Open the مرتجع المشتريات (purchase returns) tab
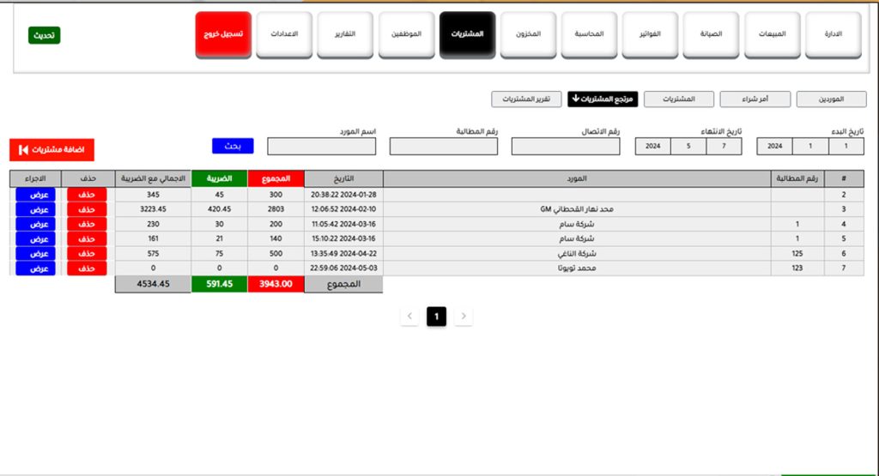The image size is (879, 476). tap(602, 99)
